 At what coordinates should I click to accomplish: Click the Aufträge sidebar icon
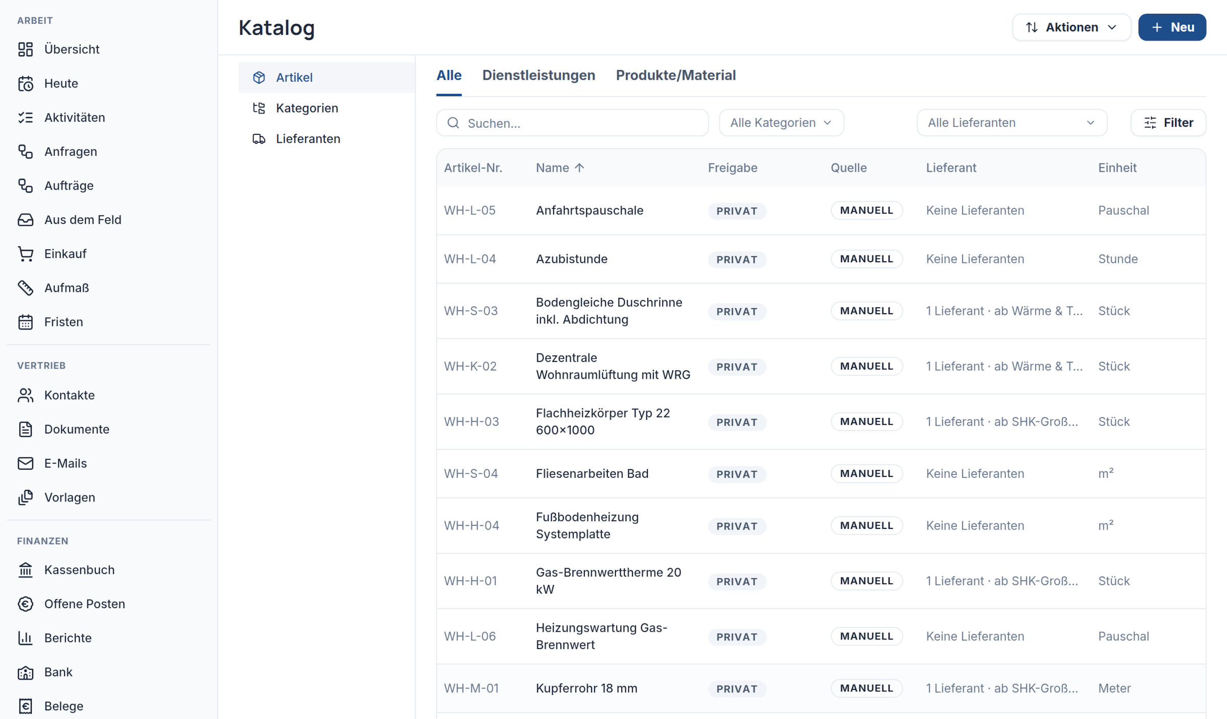[26, 185]
